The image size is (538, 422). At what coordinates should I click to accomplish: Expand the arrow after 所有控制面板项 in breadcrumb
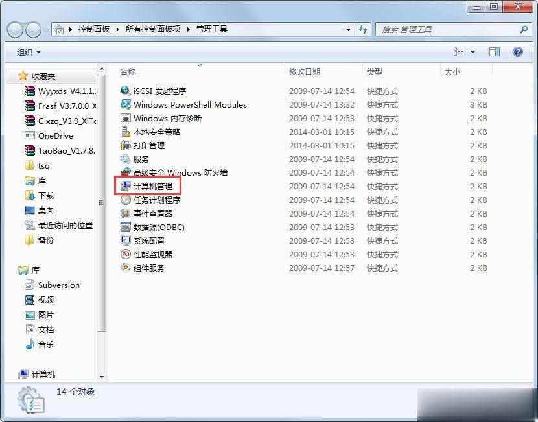[189, 30]
